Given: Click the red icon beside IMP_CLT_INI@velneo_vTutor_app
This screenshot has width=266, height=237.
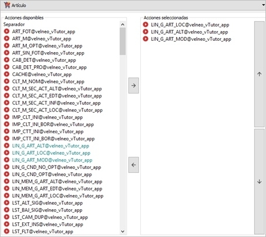Looking at the screenshot, I should point(7,117).
